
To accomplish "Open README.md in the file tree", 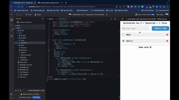I will [x=24, y=70].
